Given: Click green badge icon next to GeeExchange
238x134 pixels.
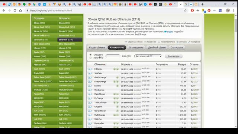Looking at the screenshot, I should click(118, 77).
